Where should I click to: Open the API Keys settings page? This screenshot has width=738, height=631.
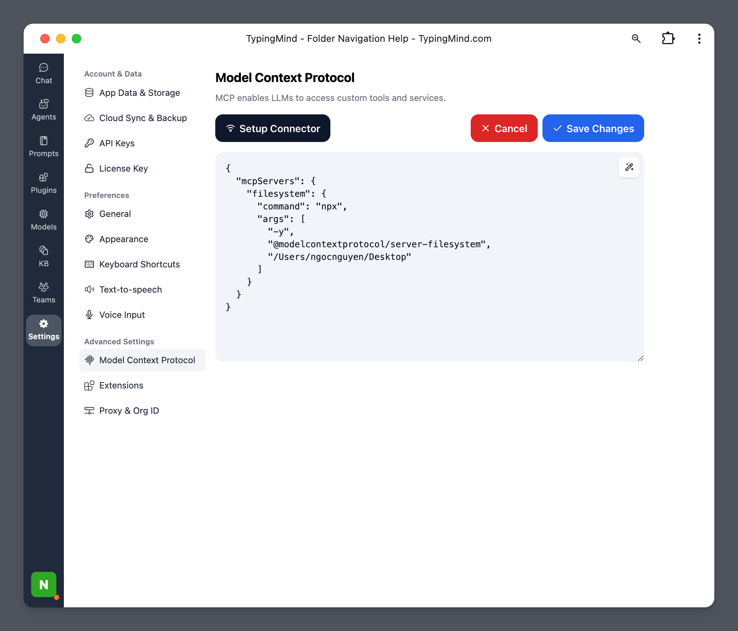[x=117, y=144]
